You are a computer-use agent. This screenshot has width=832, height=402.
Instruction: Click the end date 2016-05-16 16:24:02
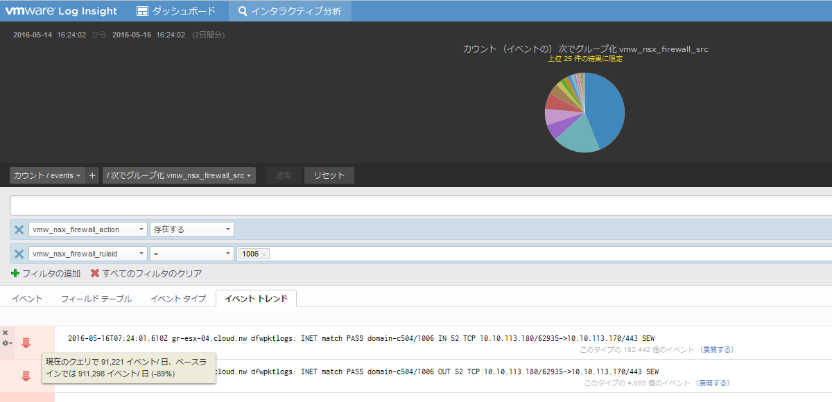[x=148, y=35]
